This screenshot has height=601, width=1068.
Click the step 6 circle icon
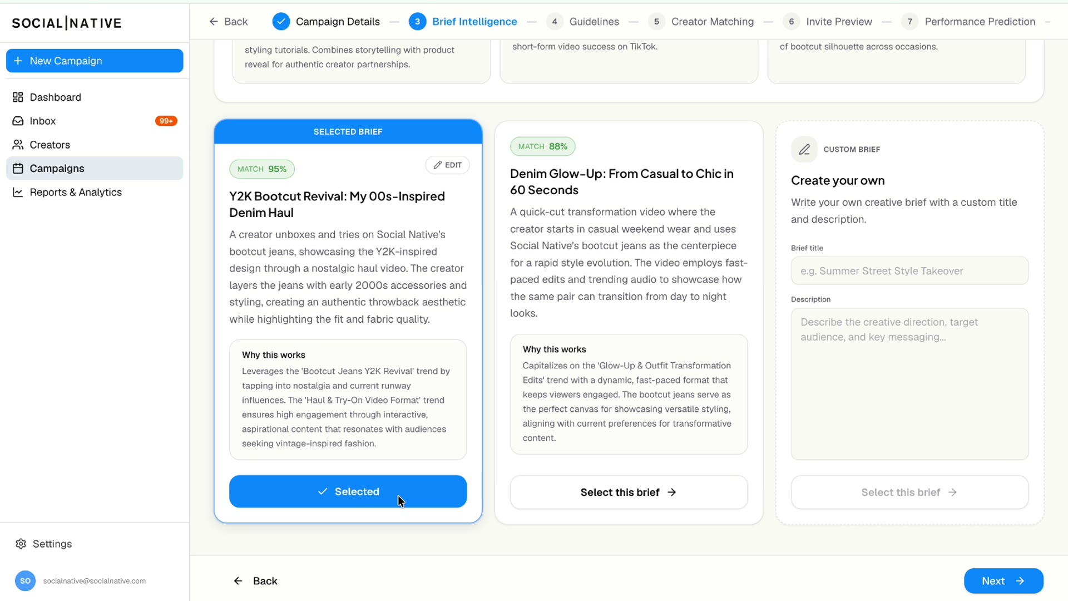[791, 22]
